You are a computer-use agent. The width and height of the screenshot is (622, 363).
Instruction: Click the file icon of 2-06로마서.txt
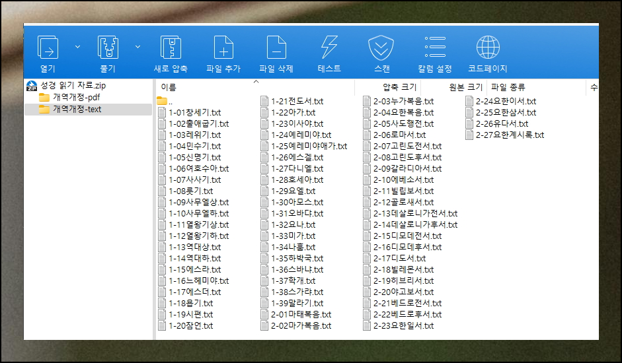tap(367, 135)
